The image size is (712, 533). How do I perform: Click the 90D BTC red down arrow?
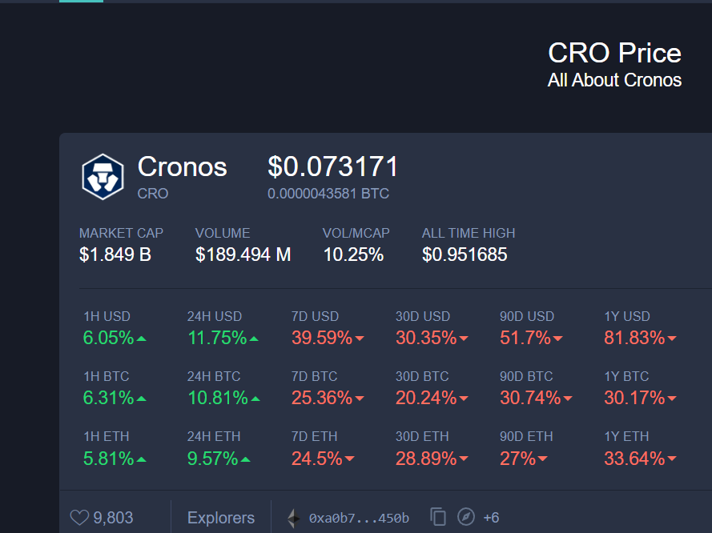[x=568, y=399]
